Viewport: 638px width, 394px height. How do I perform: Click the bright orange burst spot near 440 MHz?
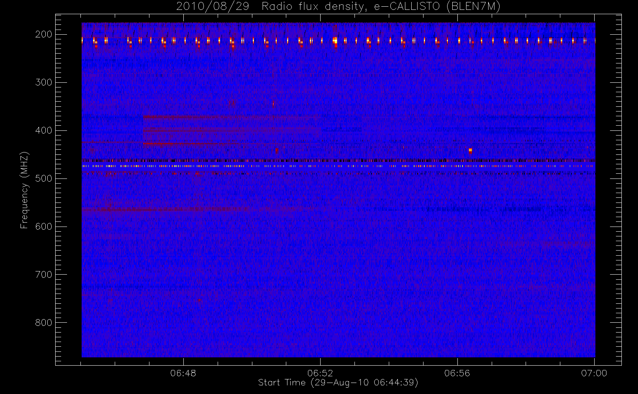click(470, 150)
